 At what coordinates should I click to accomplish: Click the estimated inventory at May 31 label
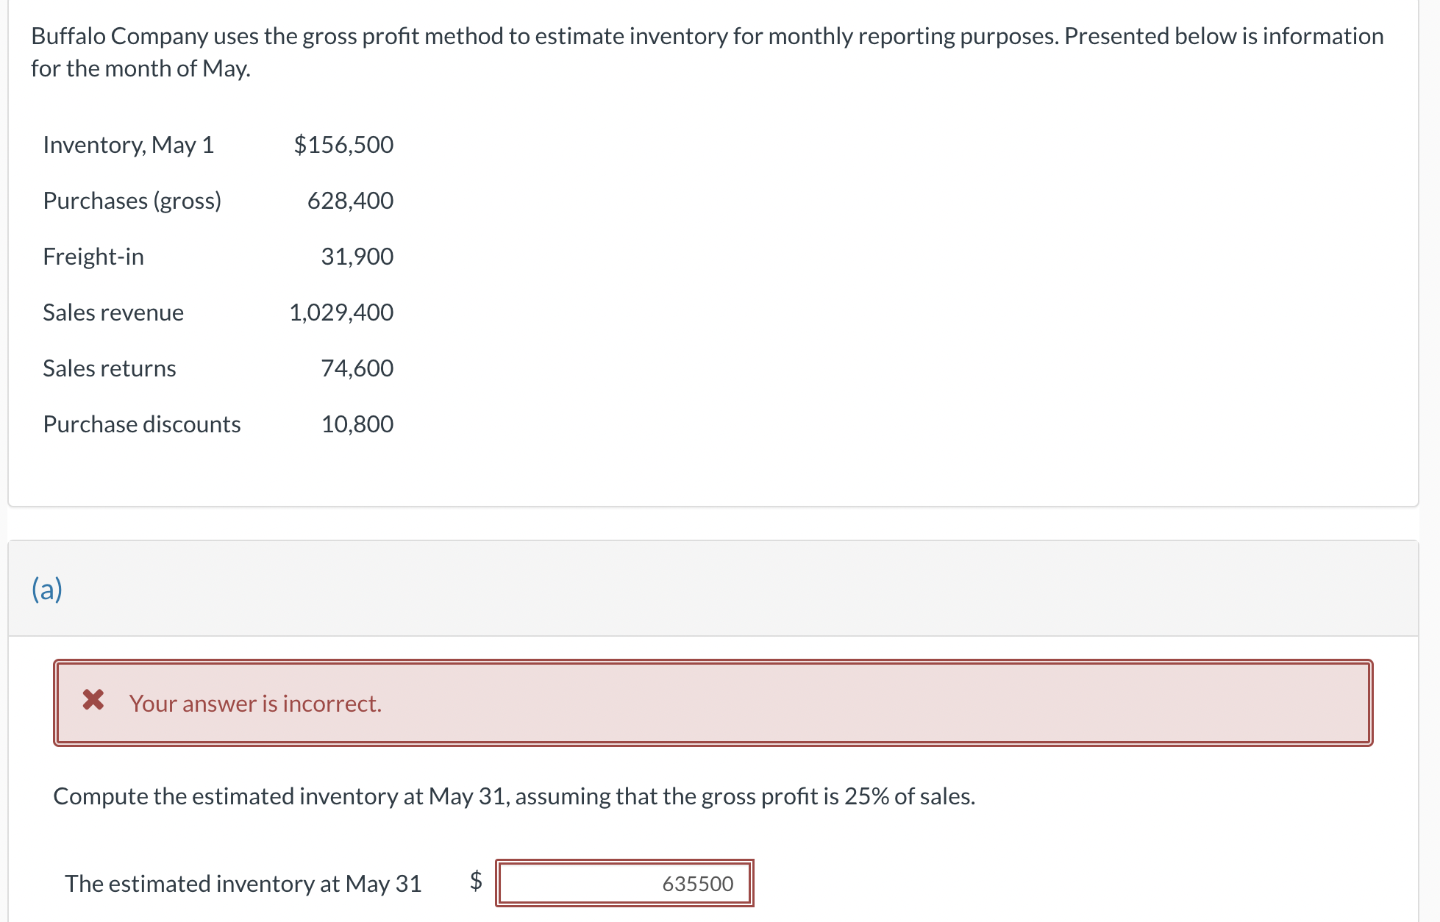243,883
